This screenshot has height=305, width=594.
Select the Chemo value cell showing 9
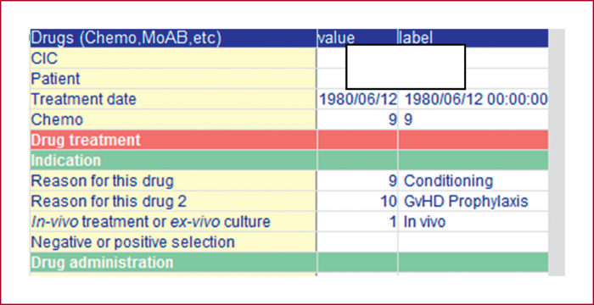(357, 119)
